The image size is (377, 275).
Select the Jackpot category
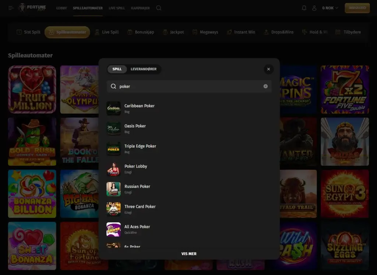[174, 32]
